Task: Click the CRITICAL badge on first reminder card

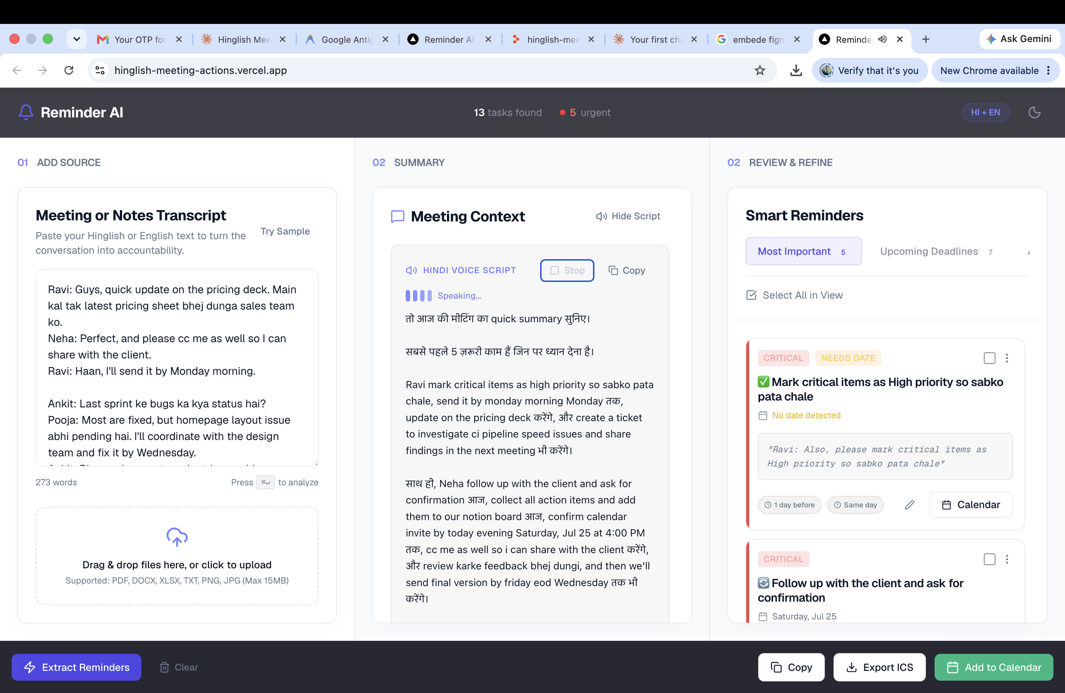Action: (x=783, y=358)
